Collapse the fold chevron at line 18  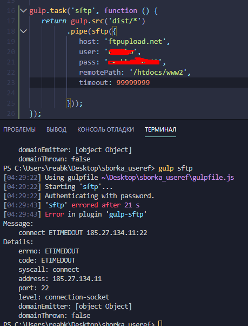coord(23,31)
